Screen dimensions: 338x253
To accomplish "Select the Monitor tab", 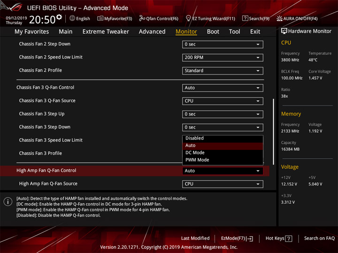I will pos(186,32).
